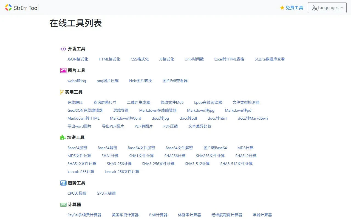
Task: Select the webp转jpg converter link
Action: pos(77,81)
